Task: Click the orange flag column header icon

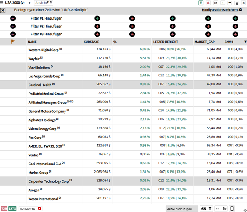Action: (x=13, y=42)
